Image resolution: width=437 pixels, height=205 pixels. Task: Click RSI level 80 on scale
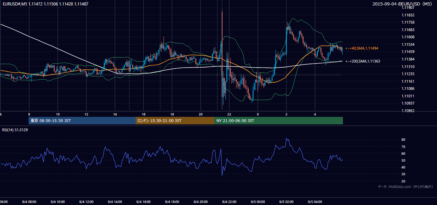403,140
